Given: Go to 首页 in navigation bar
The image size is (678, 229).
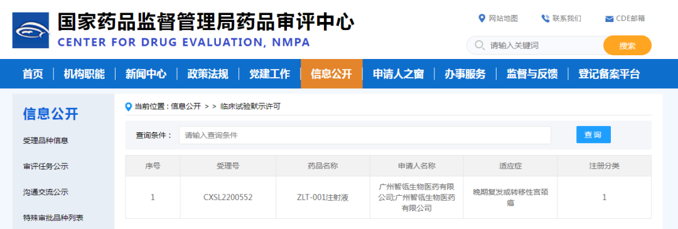Looking at the screenshot, I should [x=33, y=74].
